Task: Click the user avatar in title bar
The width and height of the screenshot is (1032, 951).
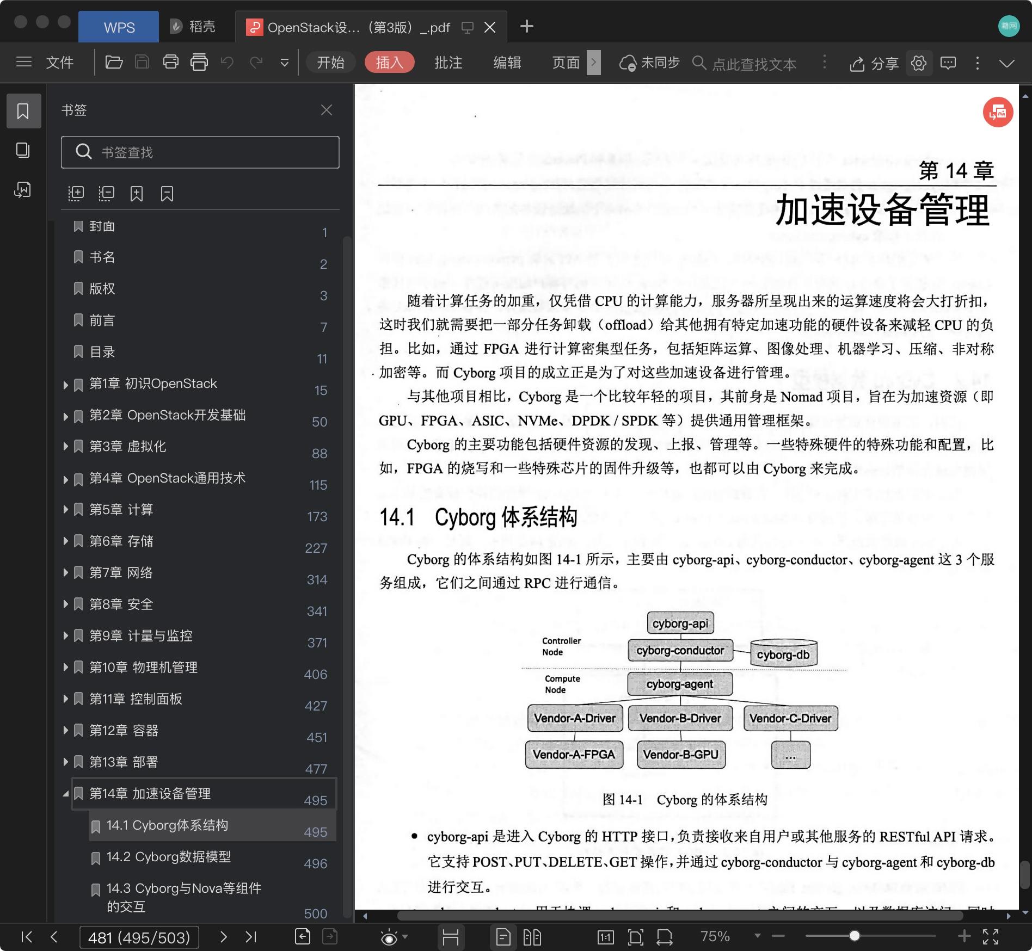Action: pos(1009,26)
